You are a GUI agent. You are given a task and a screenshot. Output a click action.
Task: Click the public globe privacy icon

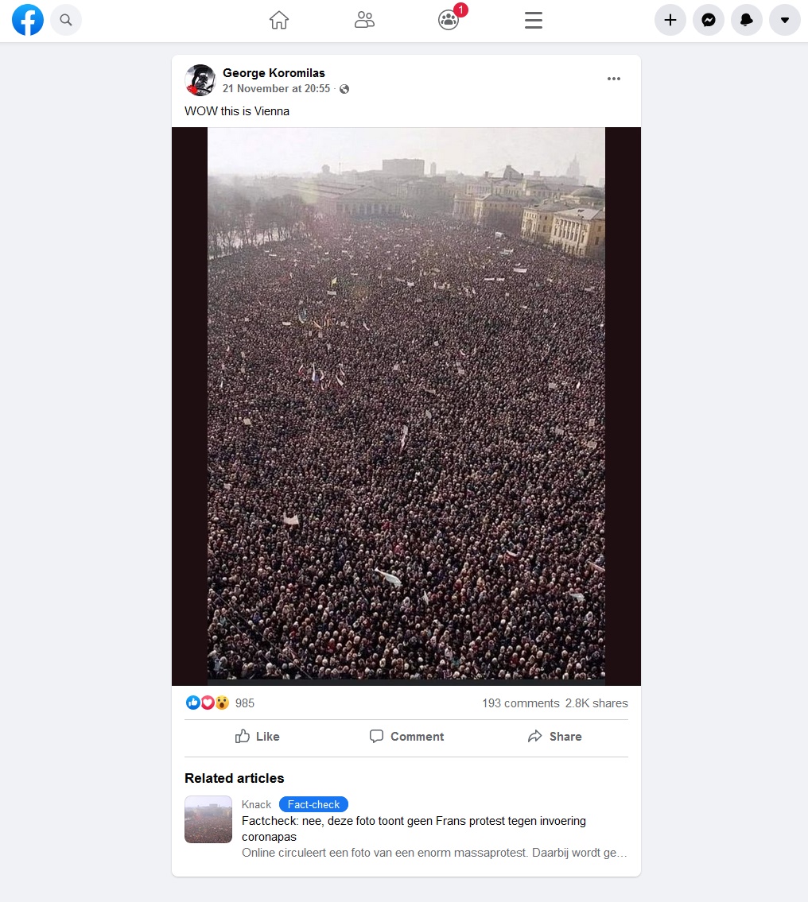[x=344, y=88]
